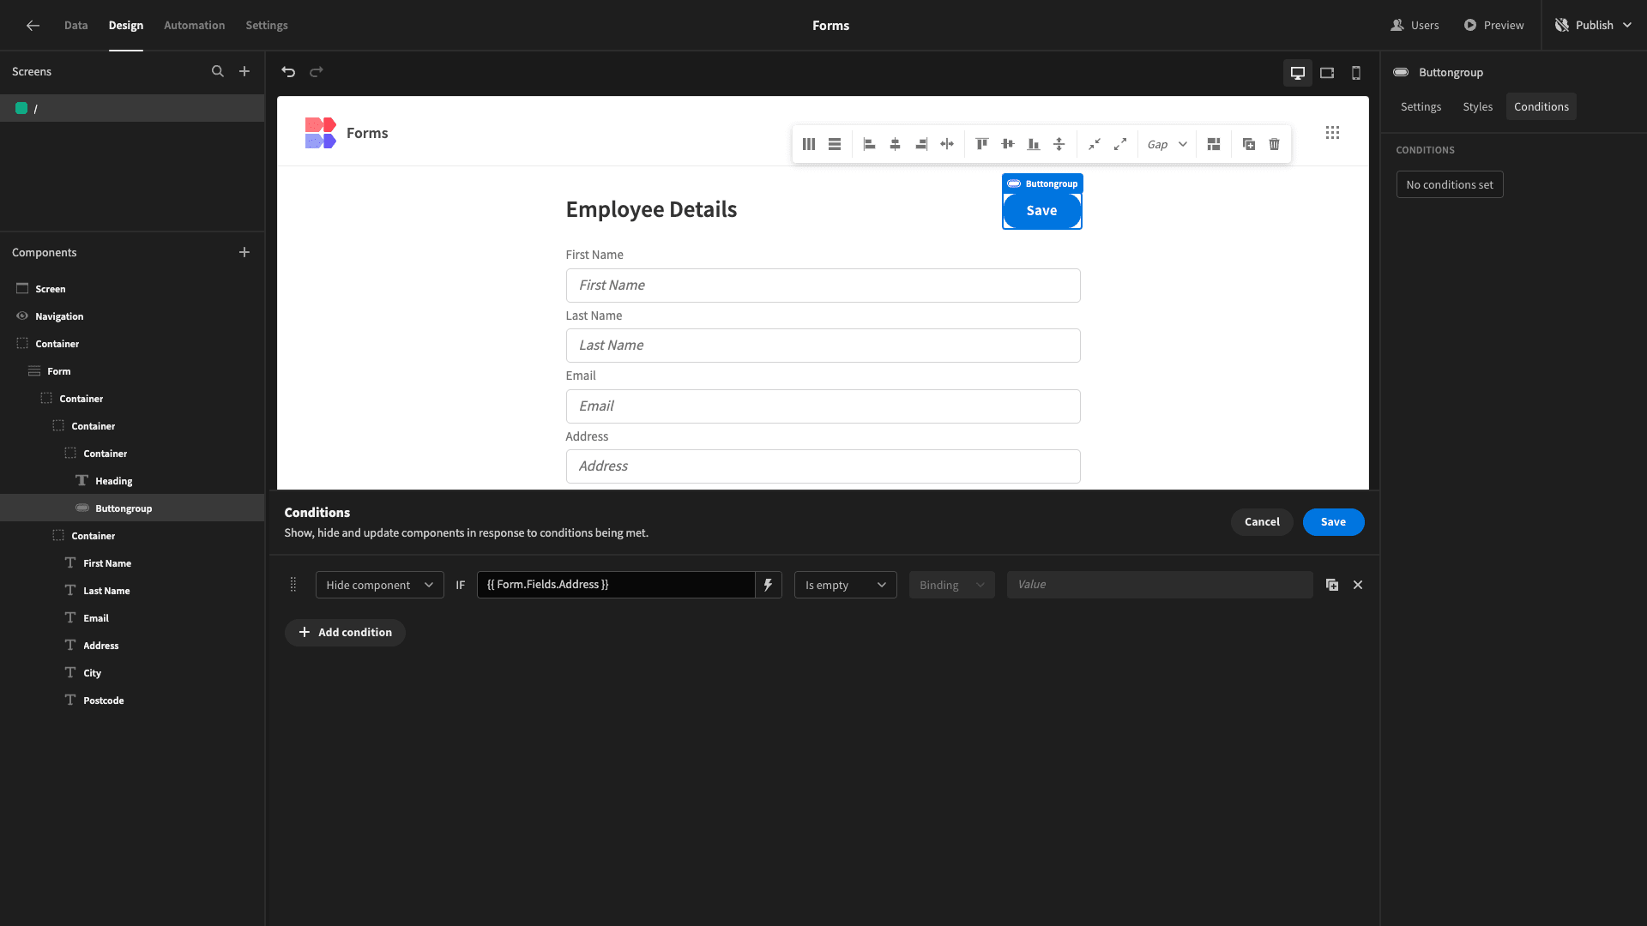Remove the Address condition row
Image resolution: width=1647 pixels, height=926 pixels.
tap(1358, 585)
